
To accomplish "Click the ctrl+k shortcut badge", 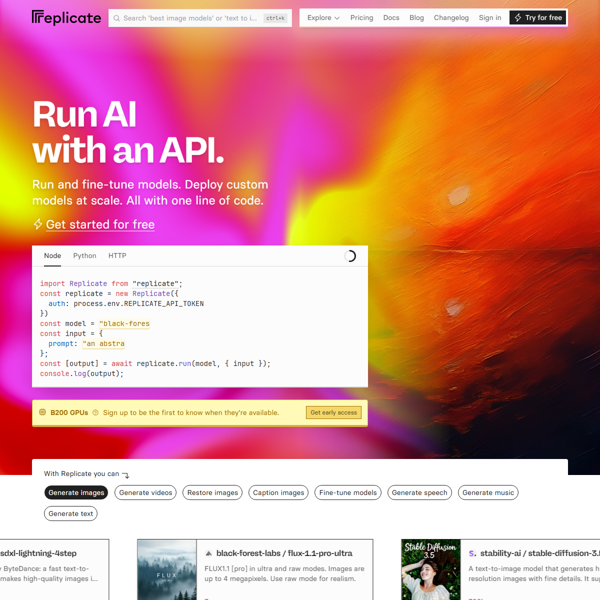I will tap(275, 18).
